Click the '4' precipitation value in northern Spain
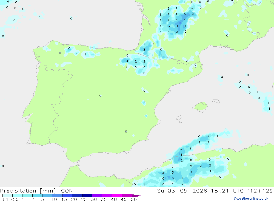Image resolution: width=274 pixels, height=201 pixels. click(x=127, y=61)
